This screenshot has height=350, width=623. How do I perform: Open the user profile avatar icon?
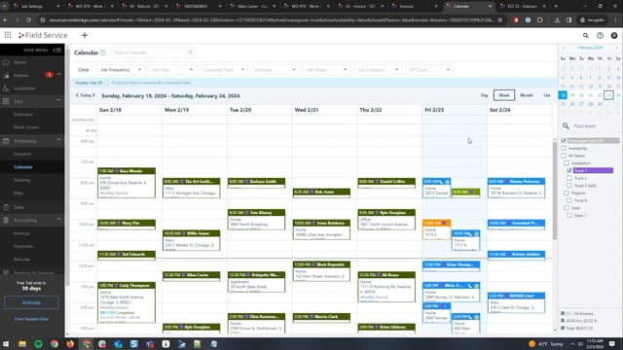[614, 35]
